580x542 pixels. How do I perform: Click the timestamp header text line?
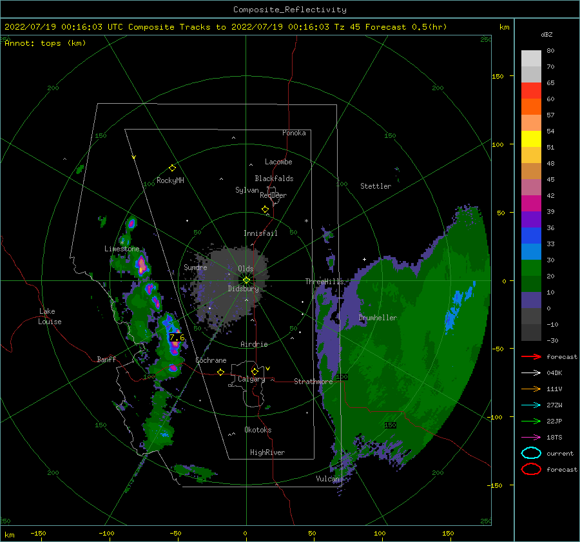pyautogui.click(x=226, y=27)
